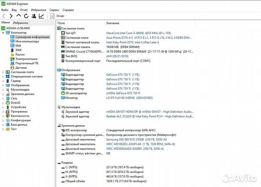Click the Программы icon in the tree
This screenshot has width=261, height=187.
(8, 111)
